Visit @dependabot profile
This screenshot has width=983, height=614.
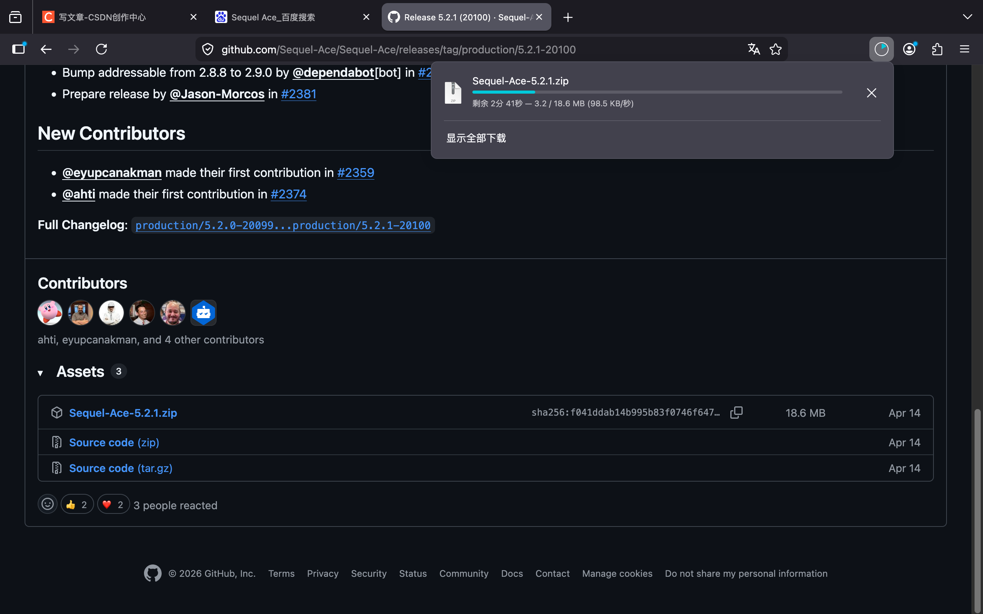click(333, 72)
